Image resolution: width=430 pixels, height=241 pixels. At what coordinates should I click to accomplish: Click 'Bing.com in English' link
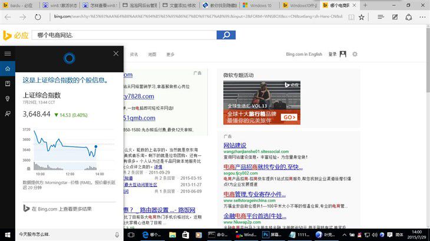(x=304, y=54)
